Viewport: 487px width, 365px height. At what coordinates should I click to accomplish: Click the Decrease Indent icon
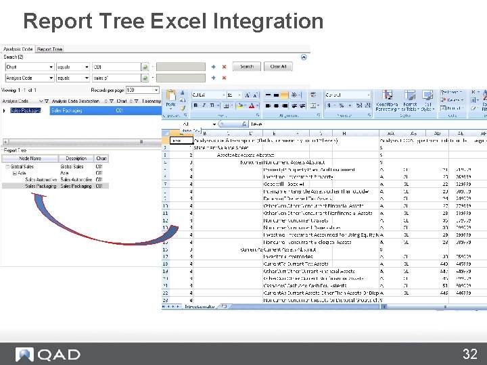[x=294, y=106]
